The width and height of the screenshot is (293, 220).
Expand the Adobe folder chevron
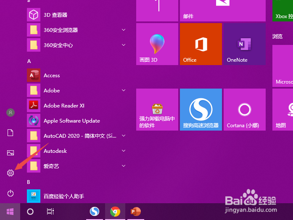point(124,90)
